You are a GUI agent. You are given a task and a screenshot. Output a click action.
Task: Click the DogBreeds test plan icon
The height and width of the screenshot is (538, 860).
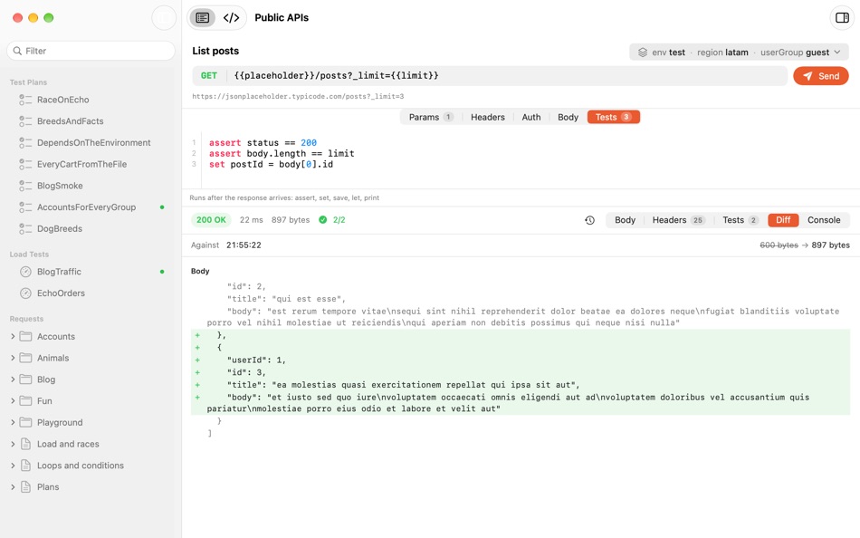pos(25,228)
